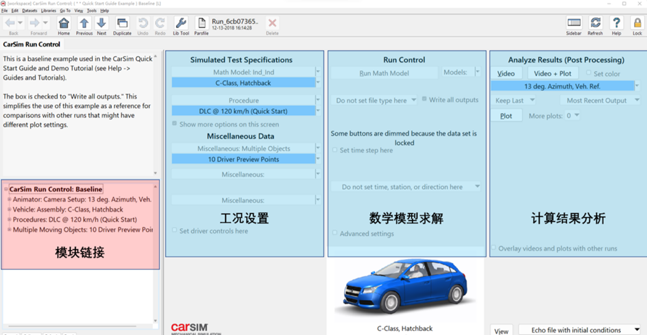The width and height of the screenshot is (647, 335).
Task: Open the View menu
Action: pyautogui.click(x=79, y=10)
